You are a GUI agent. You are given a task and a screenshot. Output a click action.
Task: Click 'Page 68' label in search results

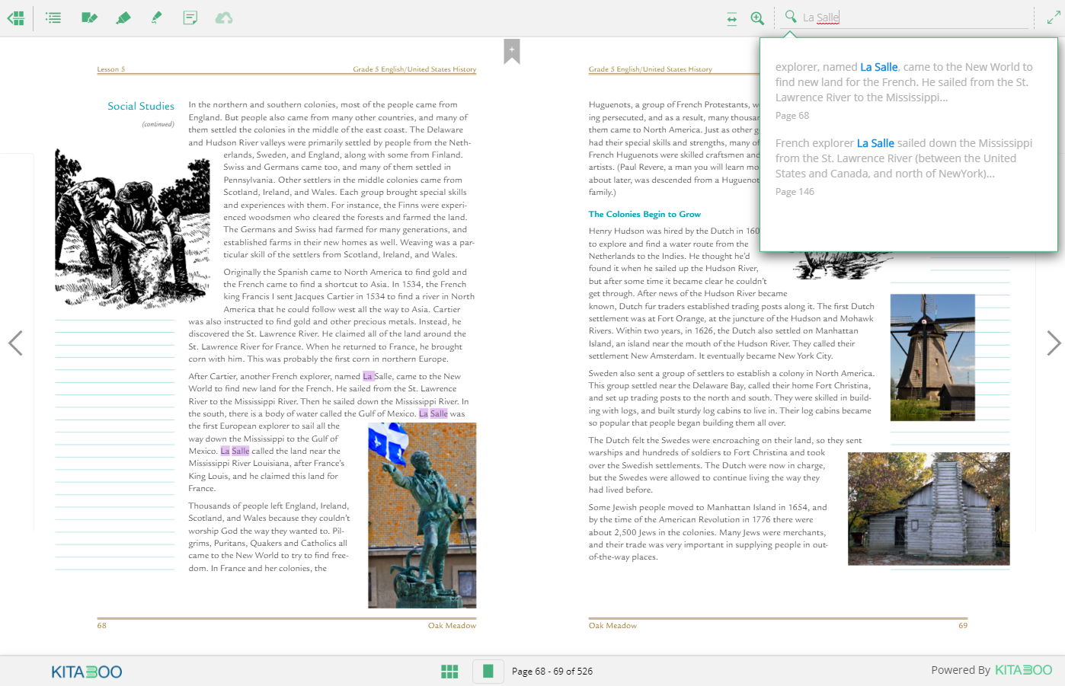792,116
